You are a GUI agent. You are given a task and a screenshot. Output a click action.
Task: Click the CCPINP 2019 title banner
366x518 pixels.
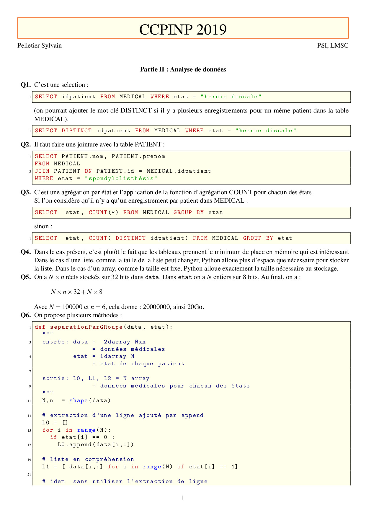click(183, 29)
